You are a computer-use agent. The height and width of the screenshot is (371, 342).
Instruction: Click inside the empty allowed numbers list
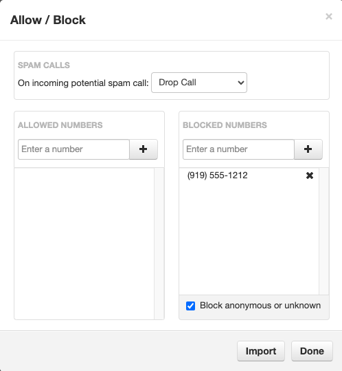[84, 244]
